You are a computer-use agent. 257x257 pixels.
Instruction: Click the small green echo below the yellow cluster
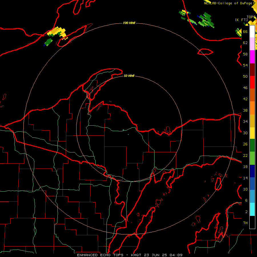click(x=48, y=42)
